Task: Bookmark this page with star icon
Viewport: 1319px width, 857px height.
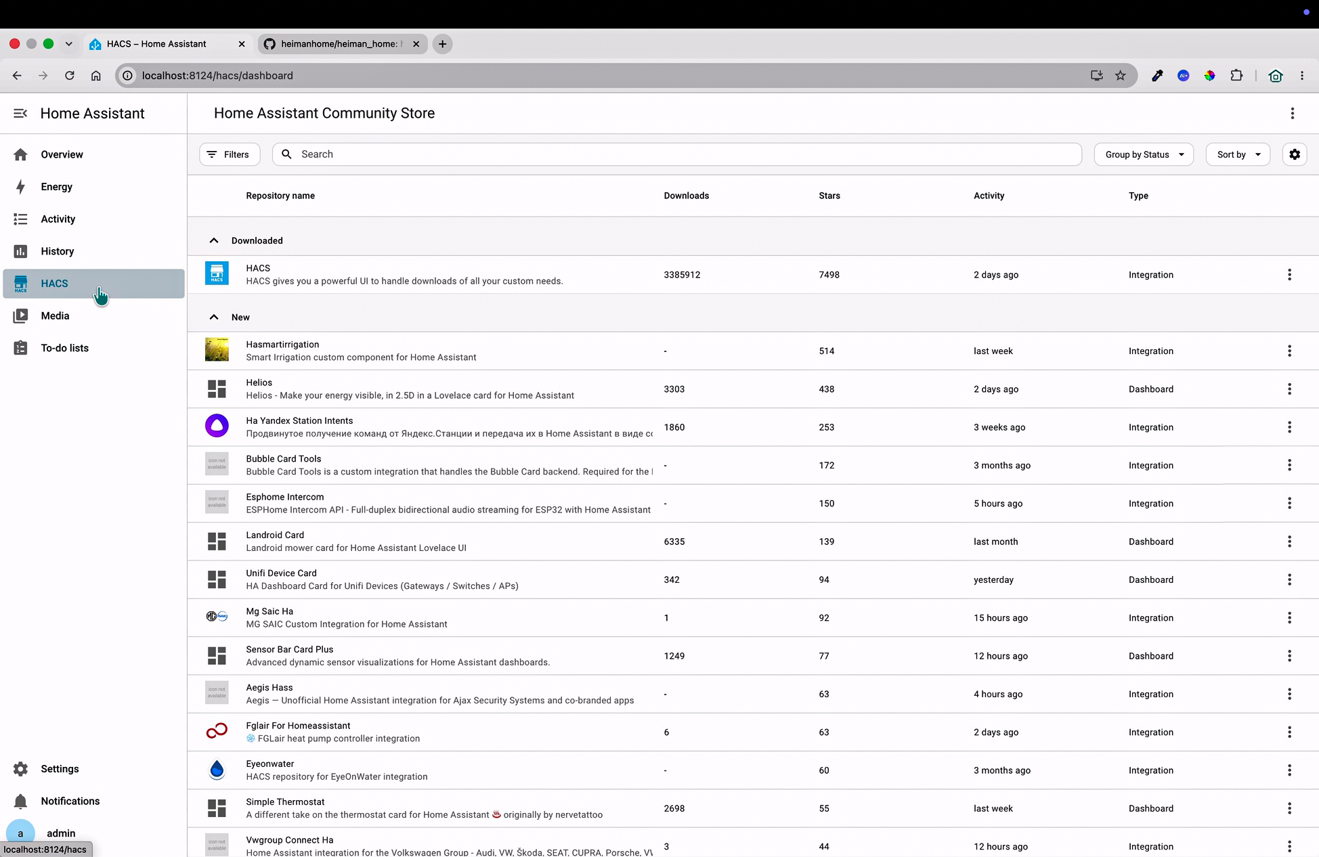Action: [x=1121, y=75]
